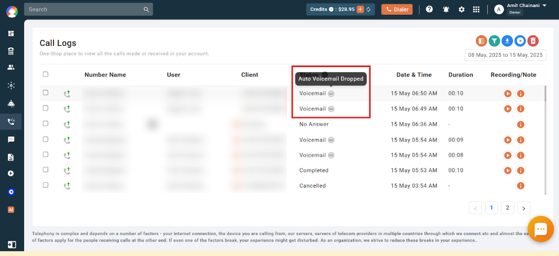Play recording for the first 05:54 AM call with duration 00:09

click(x=508, y=140)
